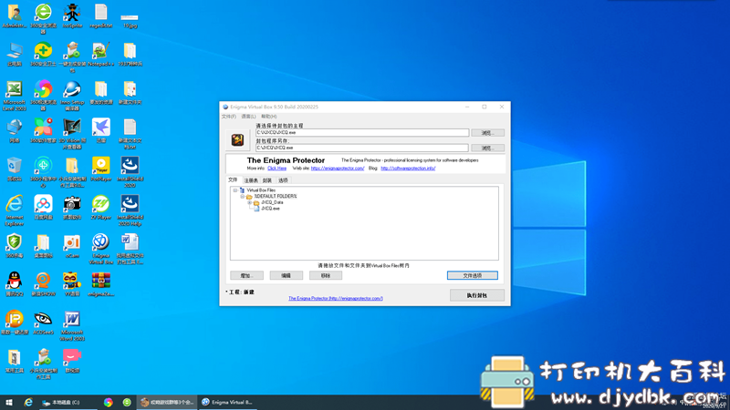The width and height of the screenshot is (730, 410).
Task: Open the 迅雷 Thunder bird desktop icon
Action: (101, 131)
